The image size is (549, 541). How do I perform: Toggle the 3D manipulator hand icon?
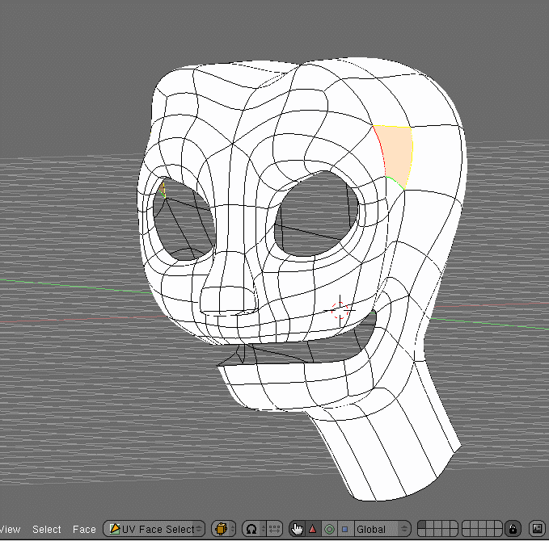pyautogui.click(x=297, y=530)
